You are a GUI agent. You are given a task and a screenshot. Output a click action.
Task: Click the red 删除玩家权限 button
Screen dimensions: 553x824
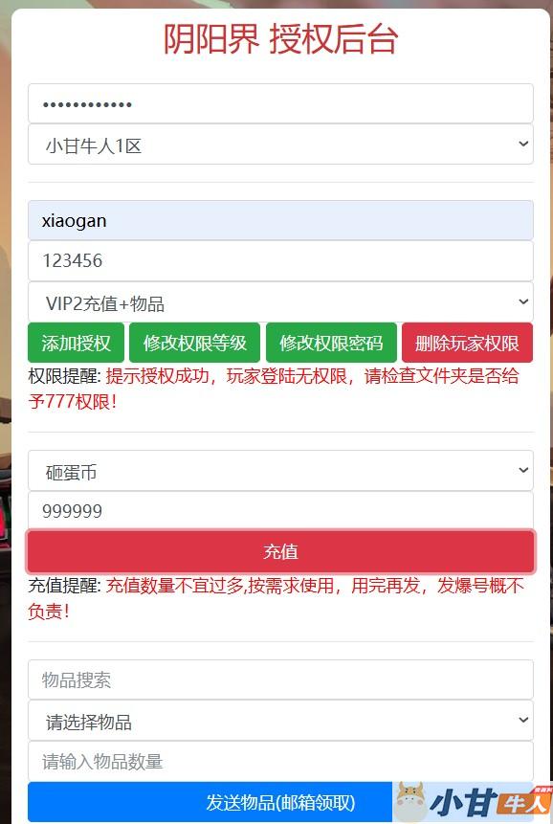pos(468,343)
